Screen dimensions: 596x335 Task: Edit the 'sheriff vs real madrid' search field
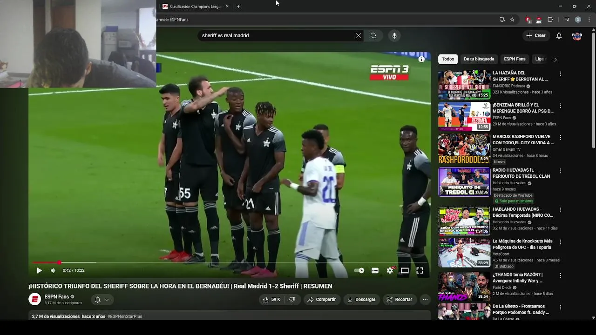point(277,35)
